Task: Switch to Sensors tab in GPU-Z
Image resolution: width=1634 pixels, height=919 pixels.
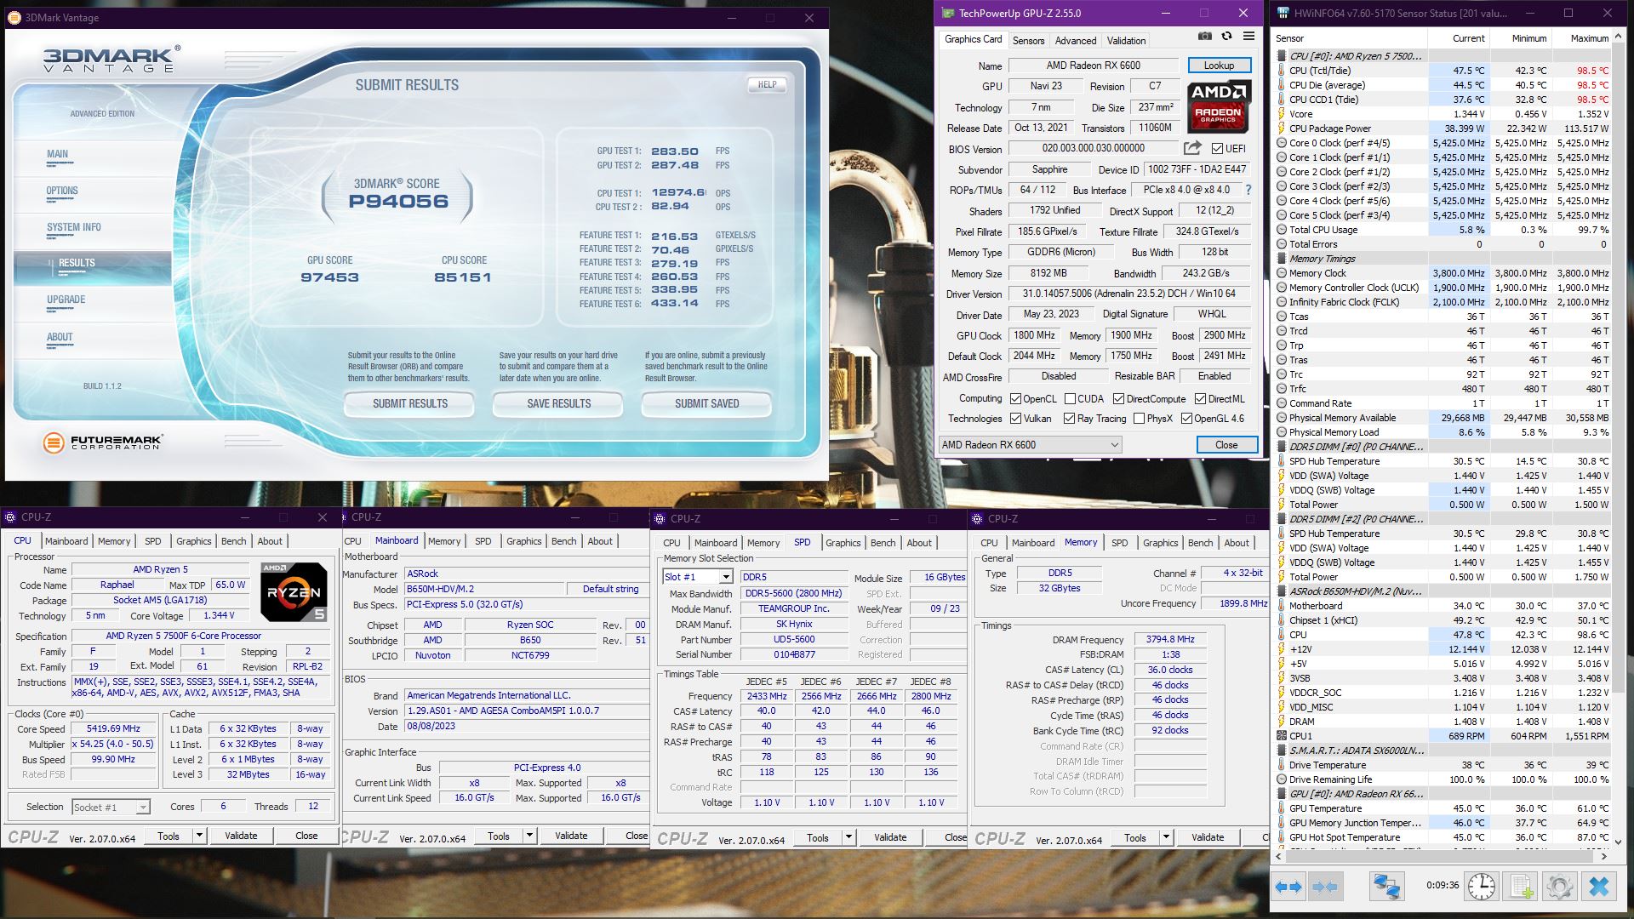Action: (1028, 41)
